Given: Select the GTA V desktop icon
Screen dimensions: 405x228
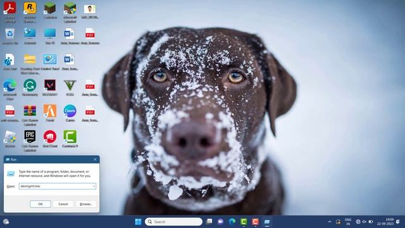Looking at the screenshot, I should (x=70, y=85).
